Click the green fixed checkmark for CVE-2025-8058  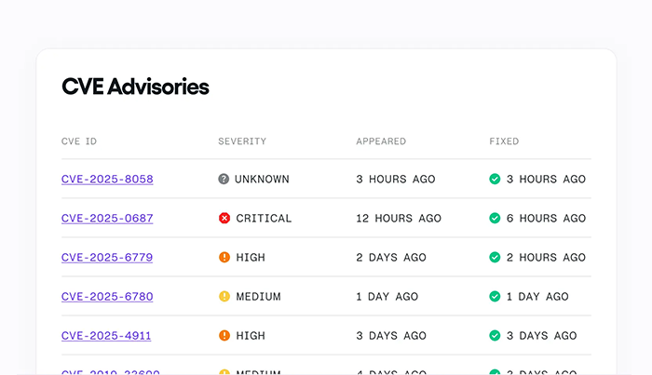[495, 179]
